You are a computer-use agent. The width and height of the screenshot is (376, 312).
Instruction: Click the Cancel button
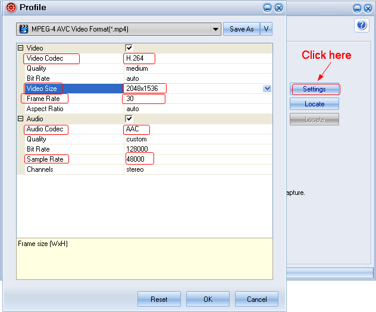[256, 299]
